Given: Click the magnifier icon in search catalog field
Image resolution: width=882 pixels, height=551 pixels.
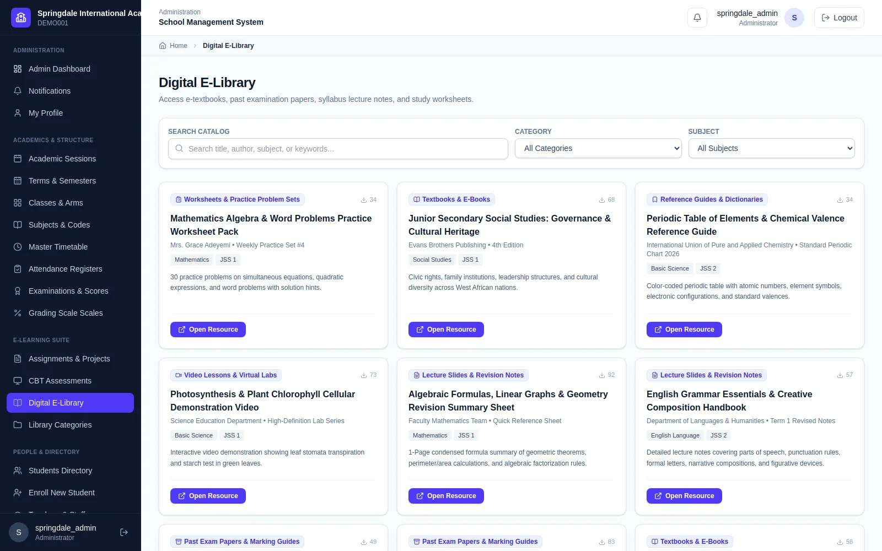Looking at the screenshot, I should tap(179, 148).
